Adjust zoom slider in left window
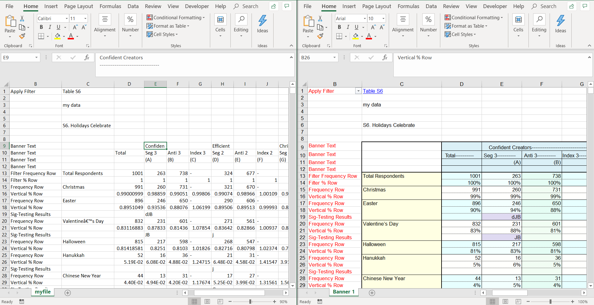This screenshot has height=305, width=594. (250, 302)
